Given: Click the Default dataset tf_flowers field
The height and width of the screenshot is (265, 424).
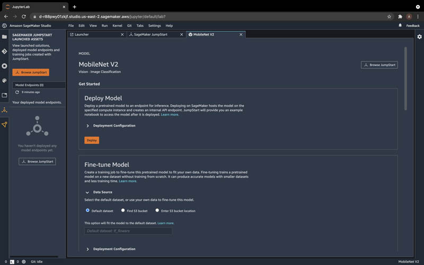Looking at the screenshot, I should click(128, 231).
